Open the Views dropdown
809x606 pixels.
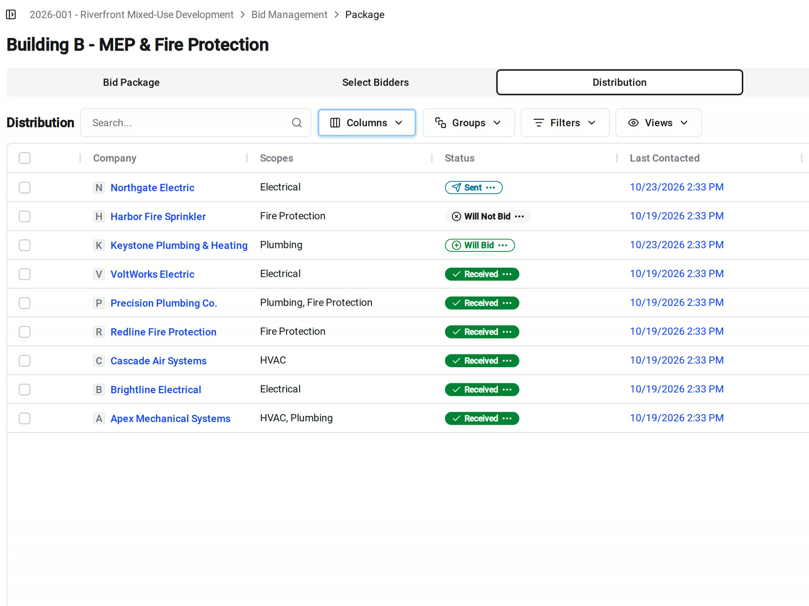coord(658,123)
